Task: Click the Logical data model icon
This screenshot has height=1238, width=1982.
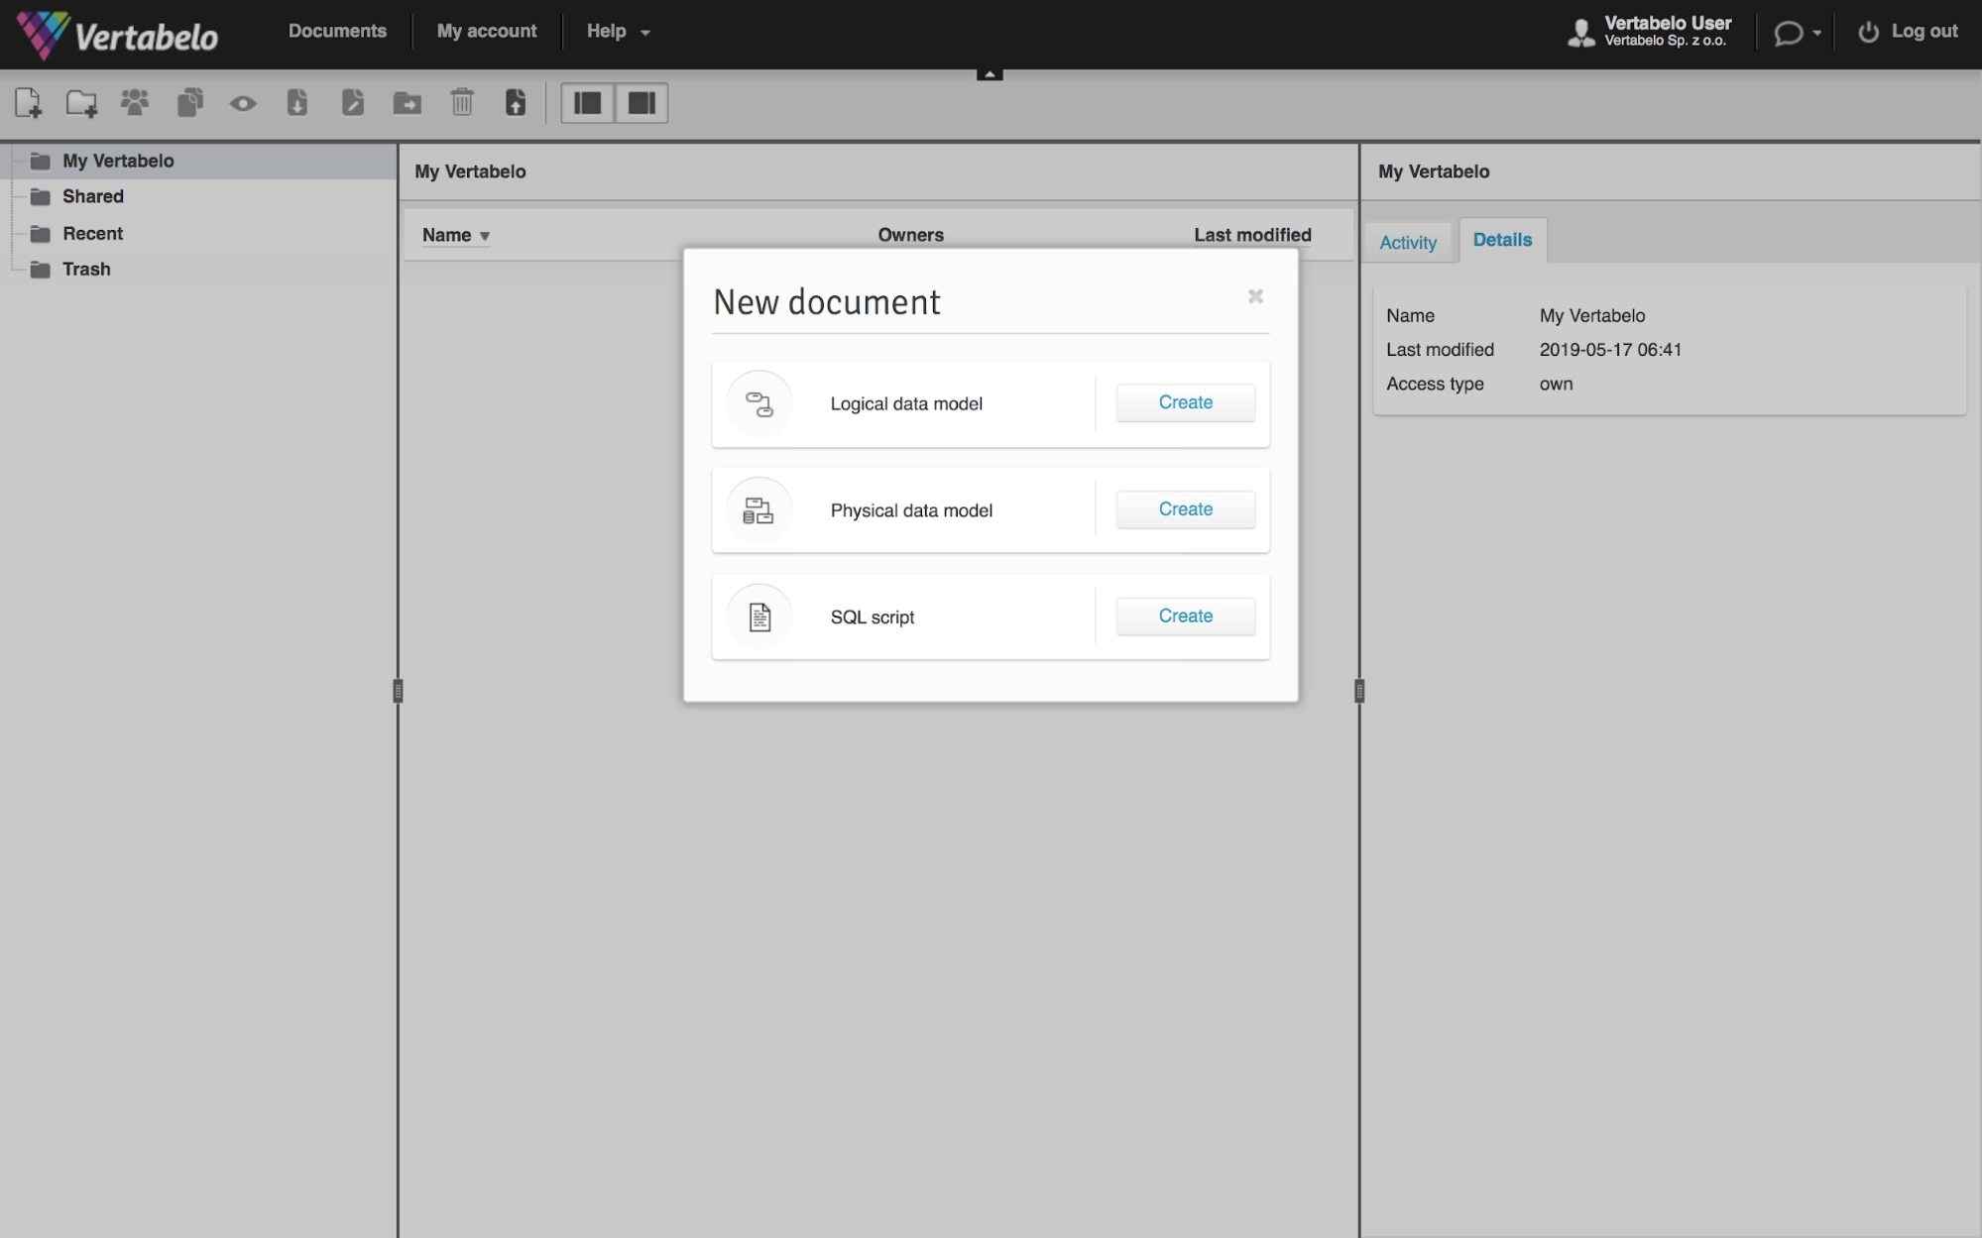Action: (x=759, y=403)
